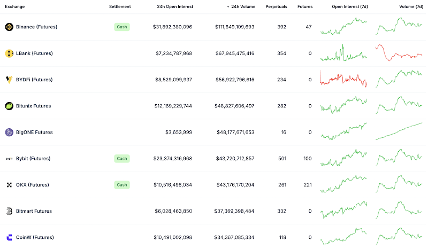Click the Cash badge in OKX row
The height and width of the screenshot is (249, 428).
point(122,185)
